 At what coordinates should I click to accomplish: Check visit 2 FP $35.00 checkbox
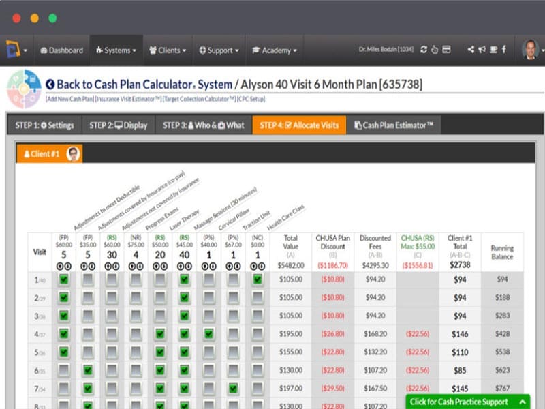(88, 297)
